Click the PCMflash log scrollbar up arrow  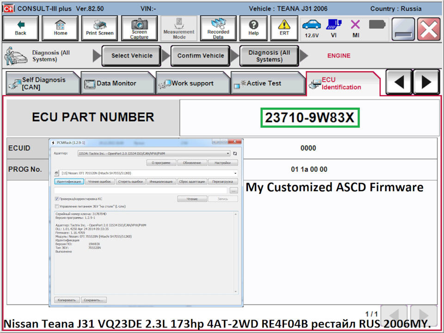coord(235,214)
